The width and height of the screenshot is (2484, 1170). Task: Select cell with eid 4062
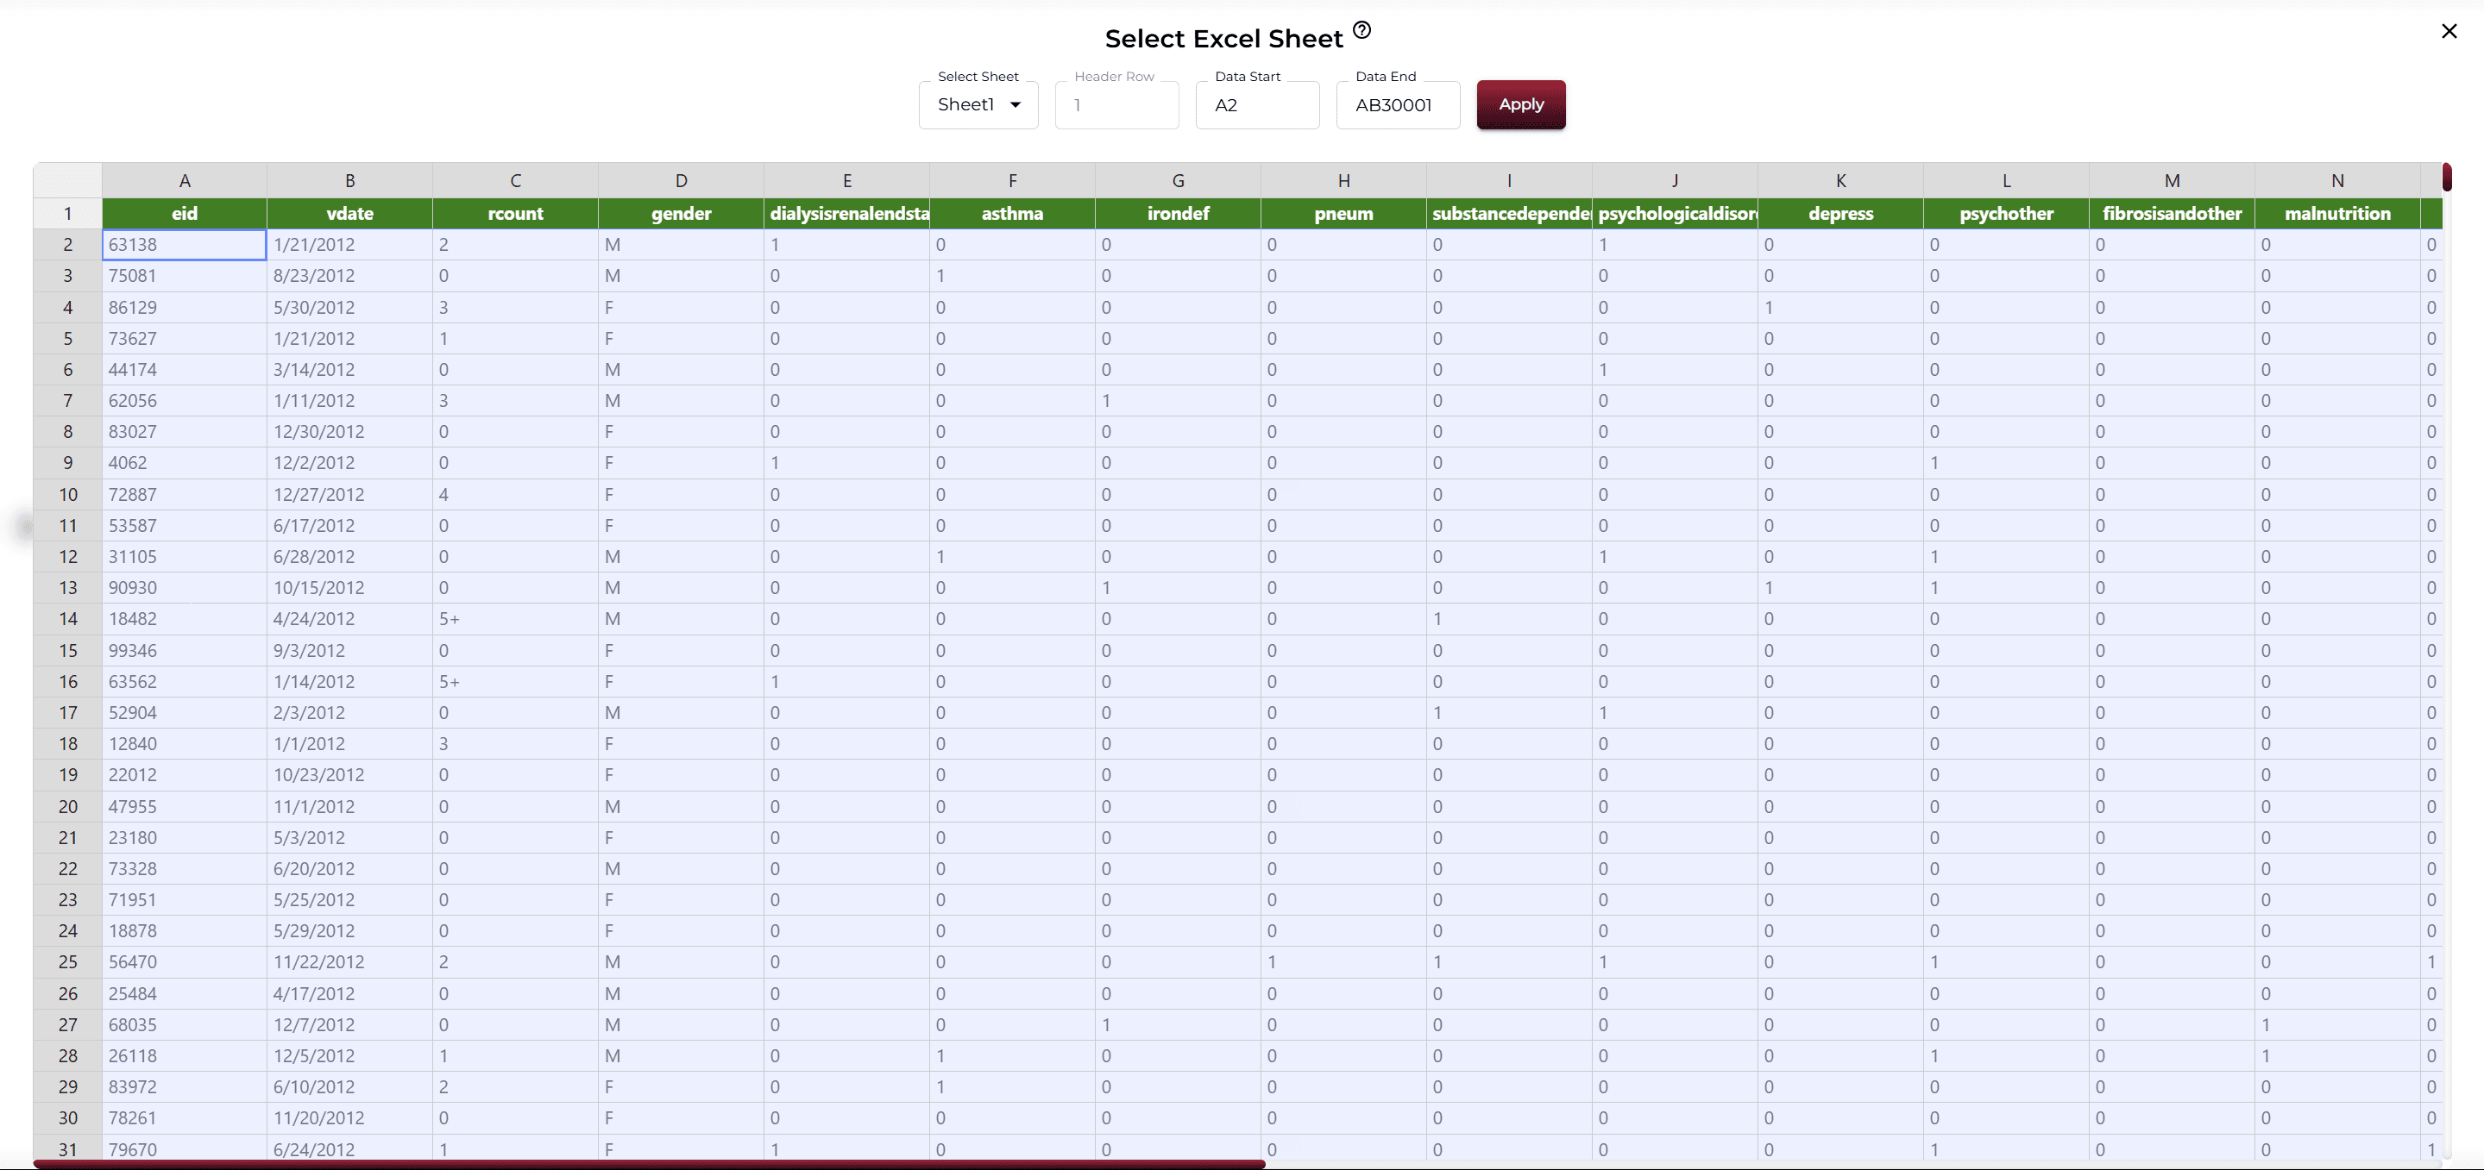coord(184,463)
